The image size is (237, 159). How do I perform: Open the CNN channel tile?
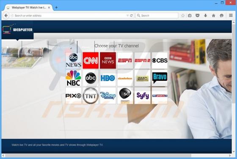(x=91, y=60)
